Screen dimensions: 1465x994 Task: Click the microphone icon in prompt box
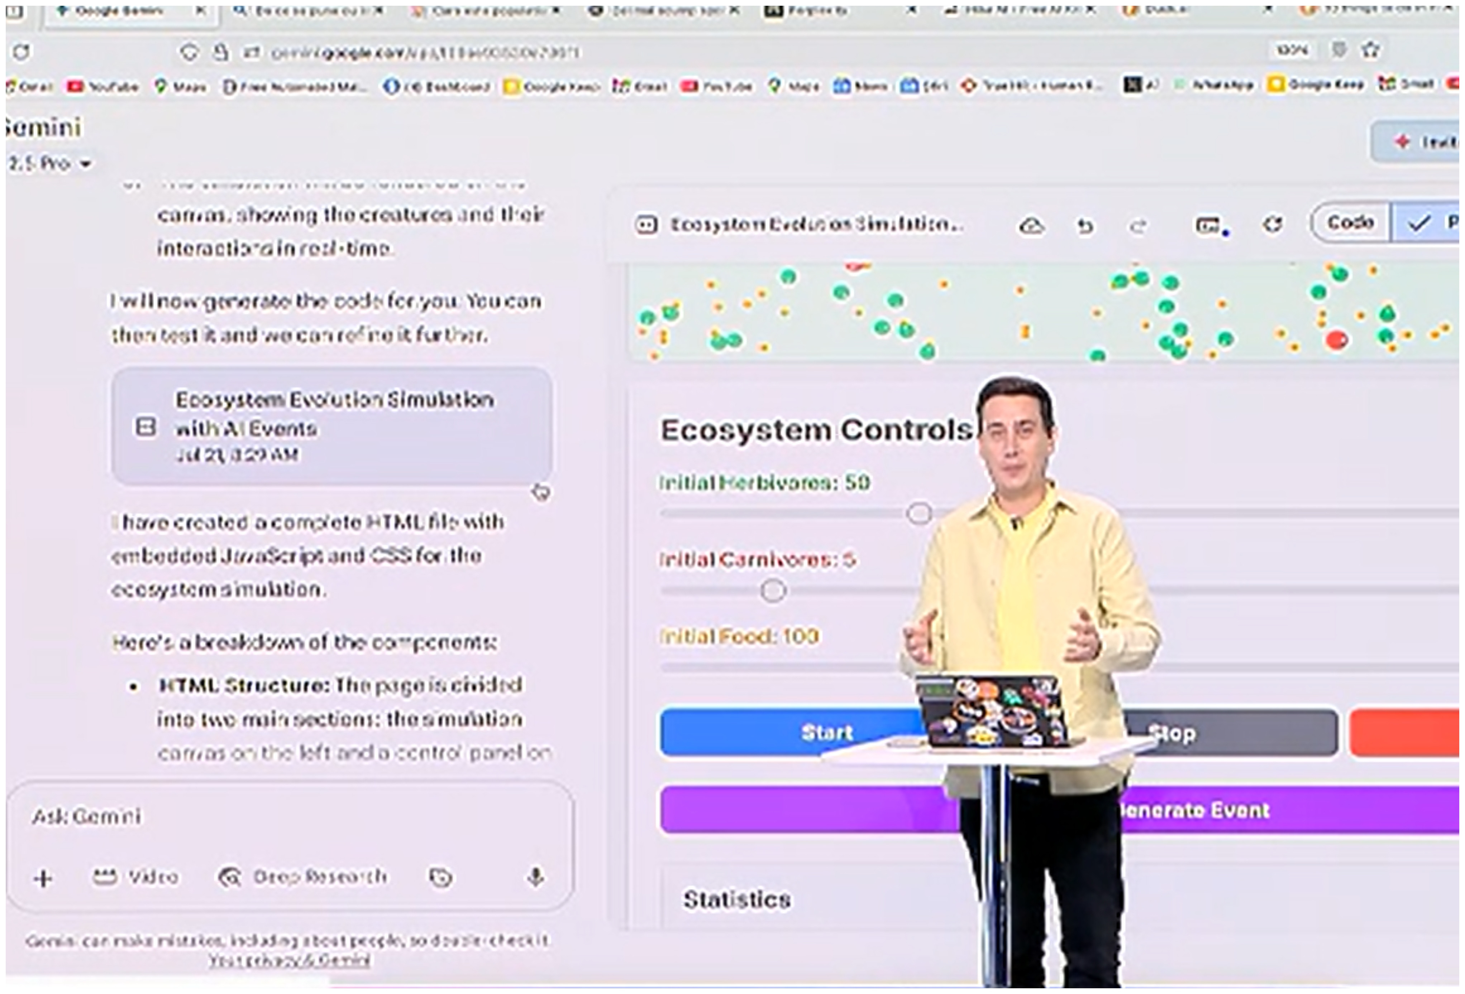tap(535, 877)
